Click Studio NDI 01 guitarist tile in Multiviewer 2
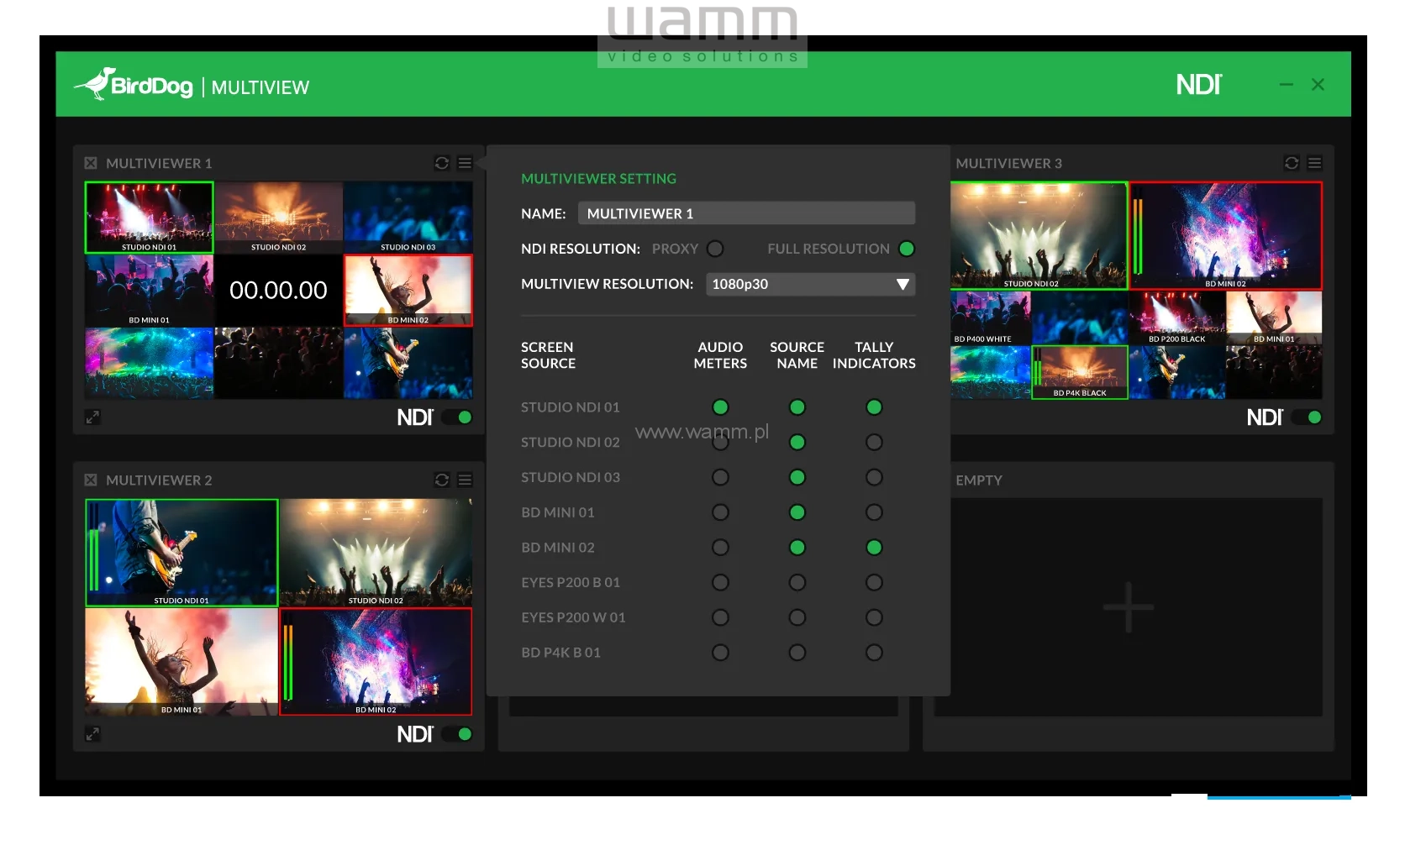 [182, 553]
